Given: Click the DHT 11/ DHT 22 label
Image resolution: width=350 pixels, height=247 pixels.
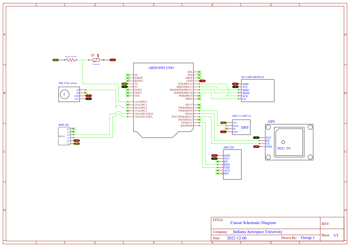Looking at the screenshot, I should click(x=242, y=116).
